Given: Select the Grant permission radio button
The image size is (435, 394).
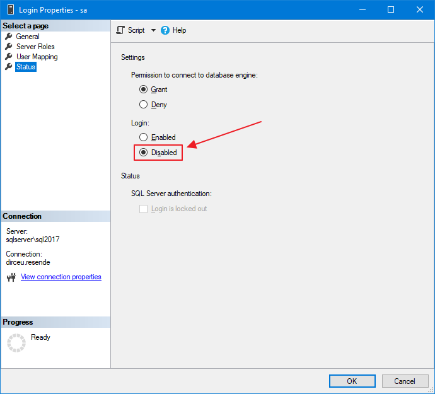Looking at the screenshot, I should click(144, 90).
